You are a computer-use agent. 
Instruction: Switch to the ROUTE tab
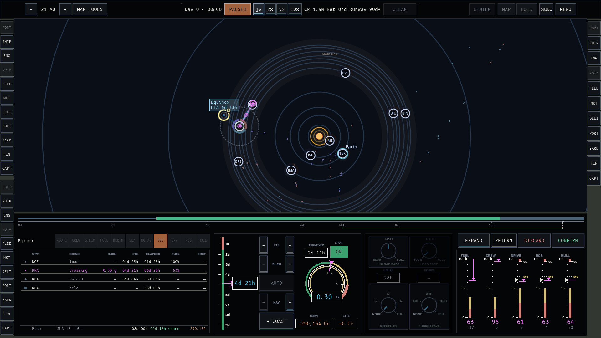tap(62, 241)
